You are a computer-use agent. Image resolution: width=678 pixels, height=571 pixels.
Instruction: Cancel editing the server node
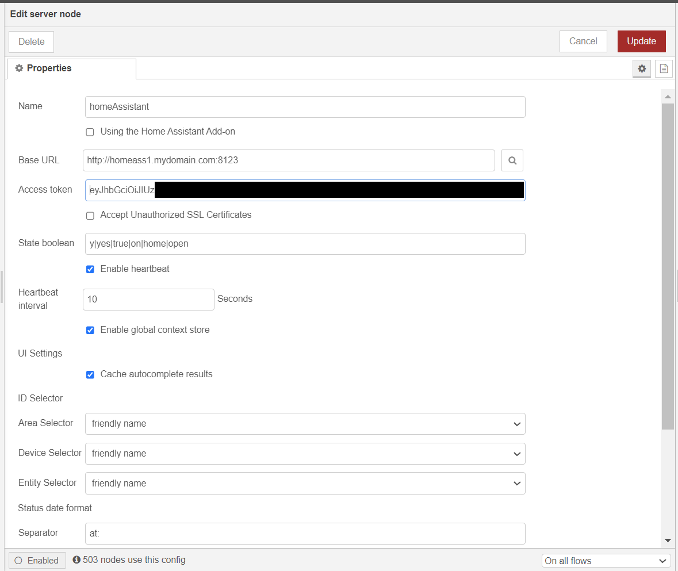[x=583, y=41]
